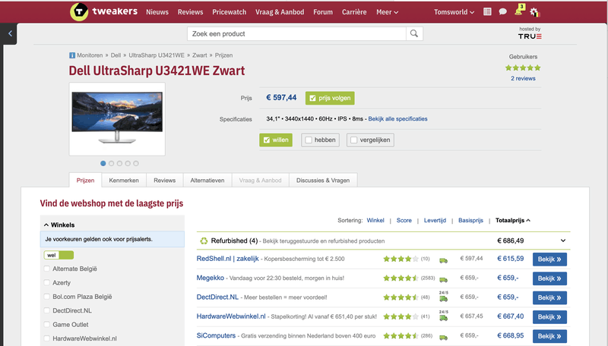This screenshot has height=346, width=608.
Task: Sort offers by Levertijd
Action: 435,220
